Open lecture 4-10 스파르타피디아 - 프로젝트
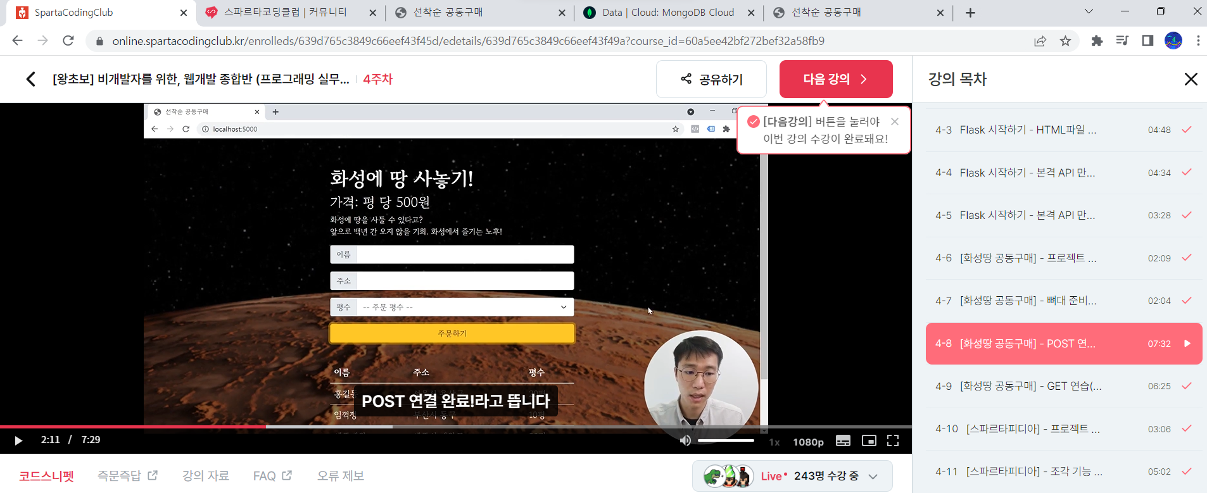The image size is (1207, 493). (1064, 429)
